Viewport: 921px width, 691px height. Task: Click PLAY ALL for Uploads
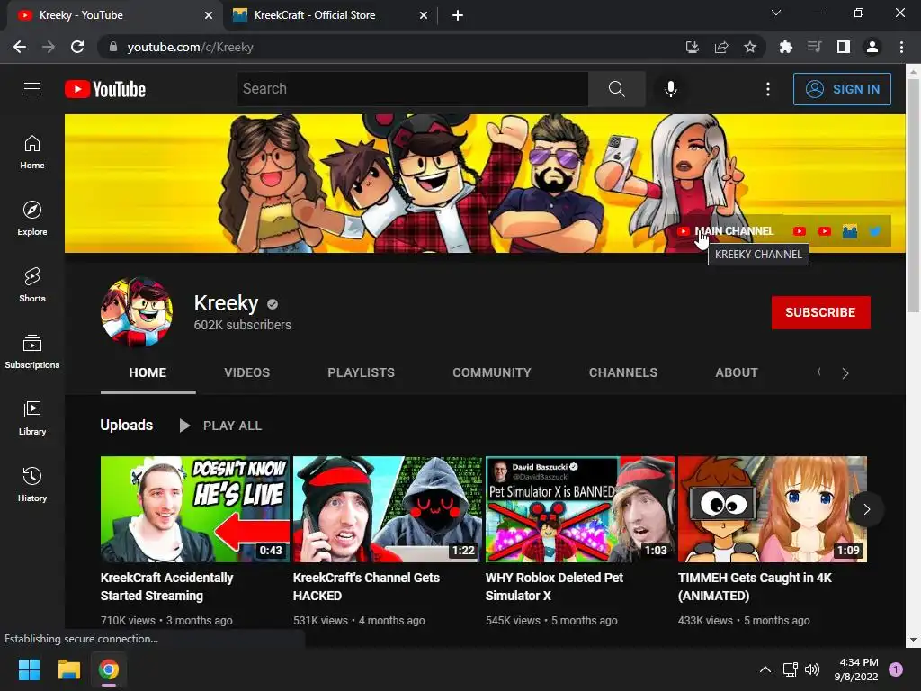(220, 426)
